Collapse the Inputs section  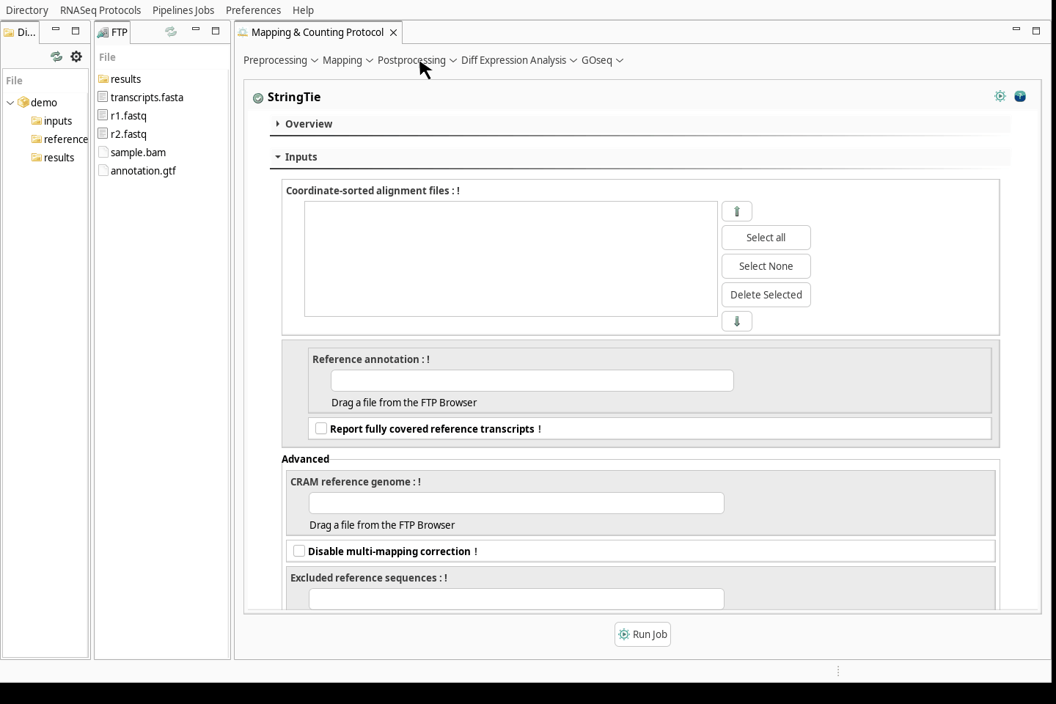click(x=278, y=157)
